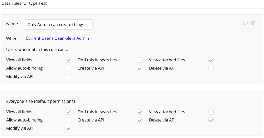Uncheck Admin rule 'View attached files'
The image size is (264, 138).
211,60
